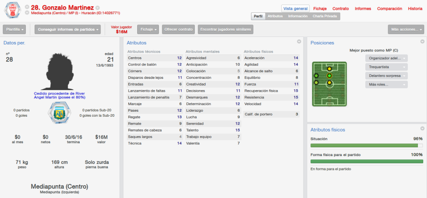
Task: Expand the Más acciones dropdown
Action: coord(406,29)
